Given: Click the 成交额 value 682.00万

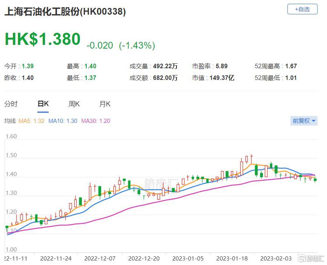Looking at the screenshot, I should (165, 78).
